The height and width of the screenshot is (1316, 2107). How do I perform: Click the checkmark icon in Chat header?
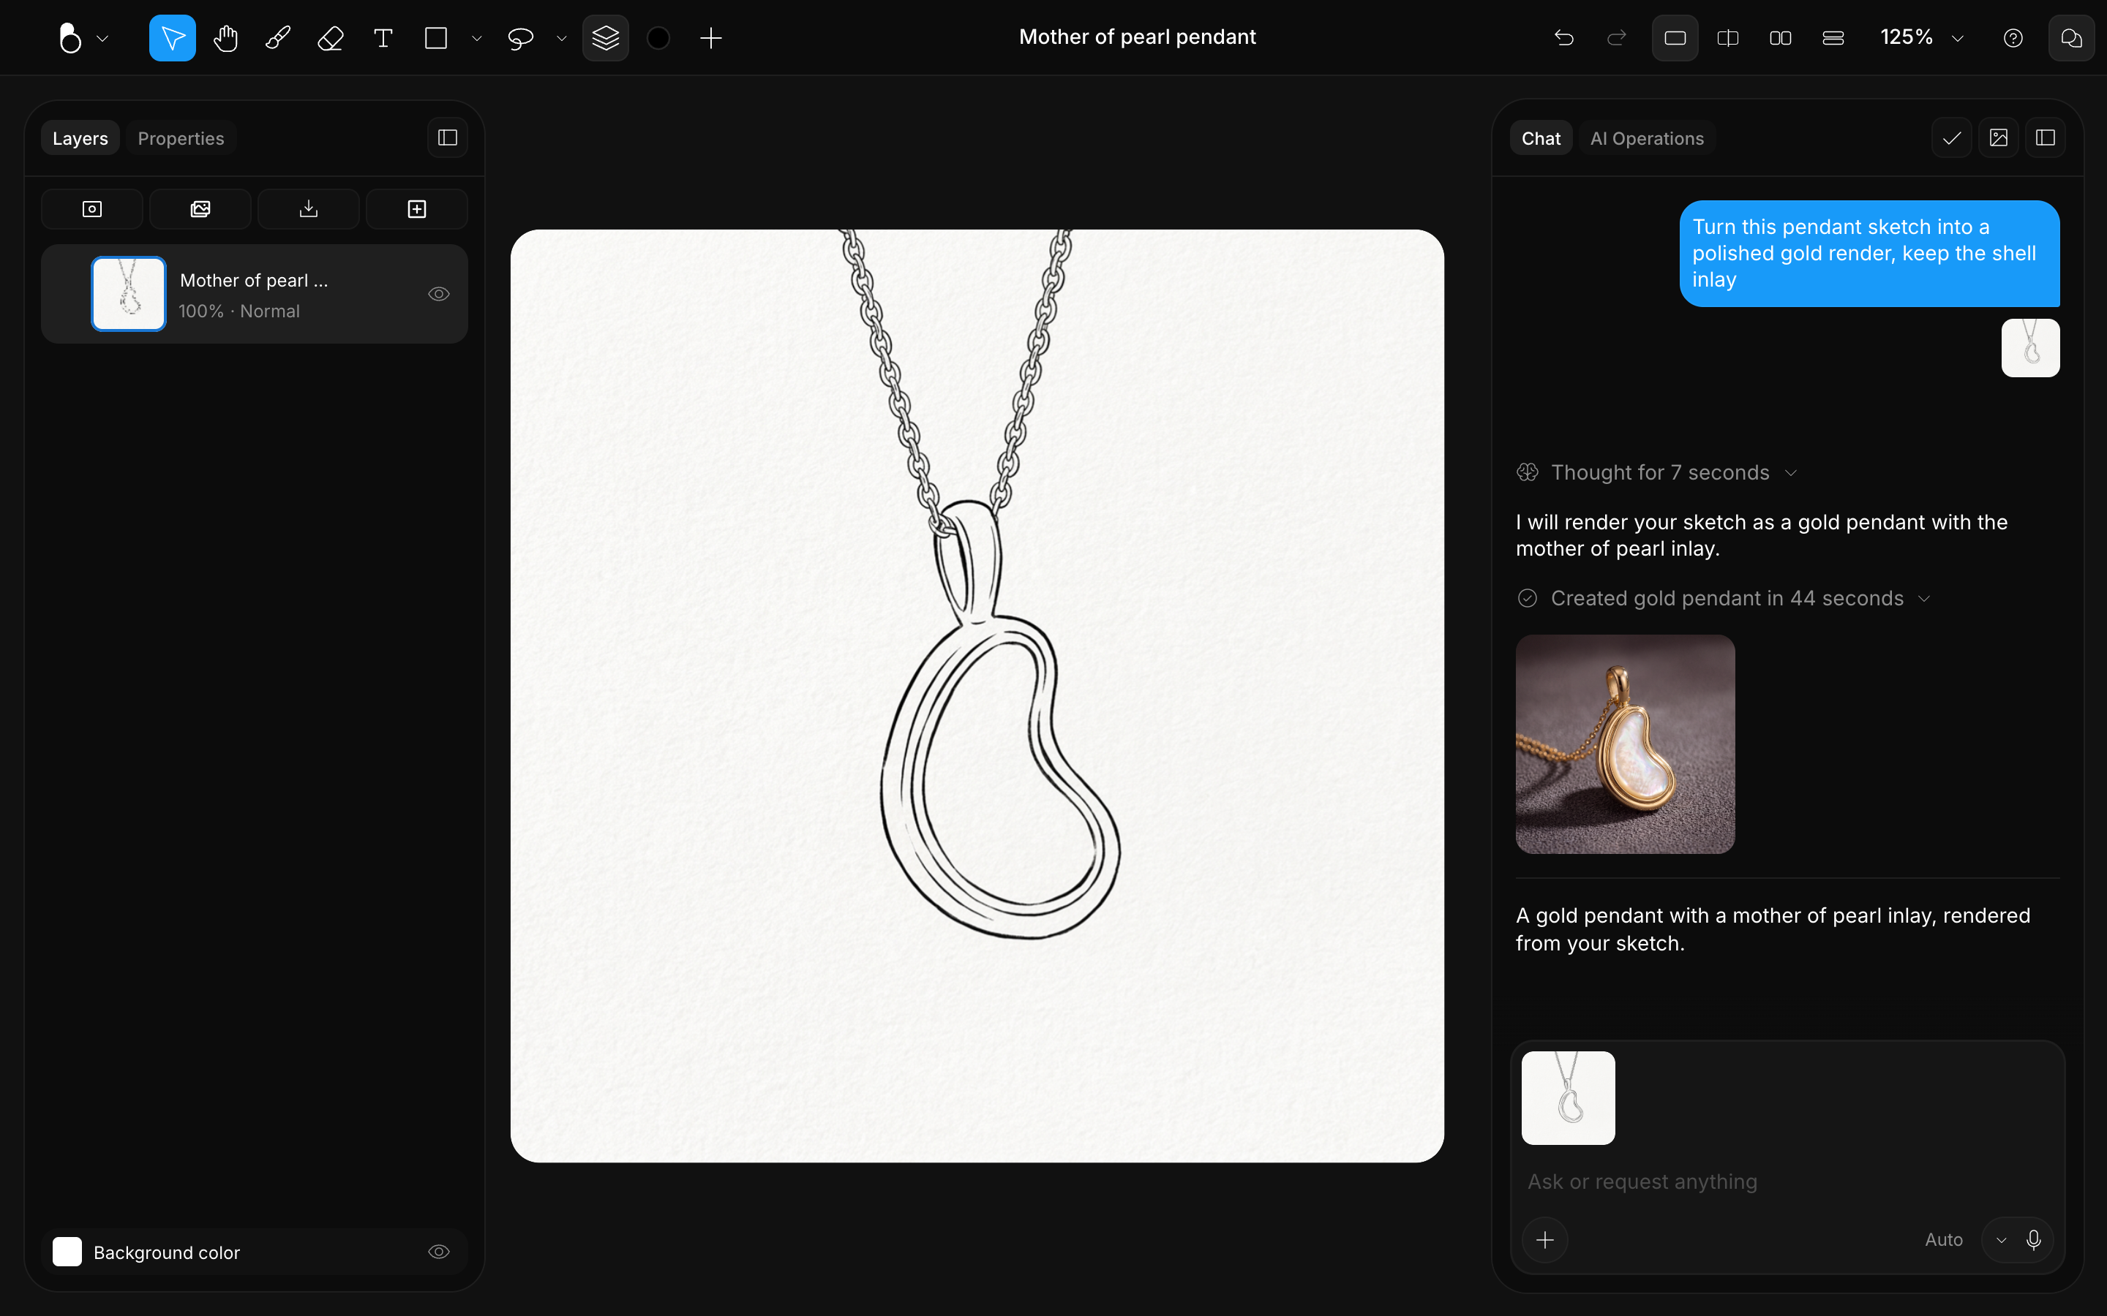click(1952, 137)
